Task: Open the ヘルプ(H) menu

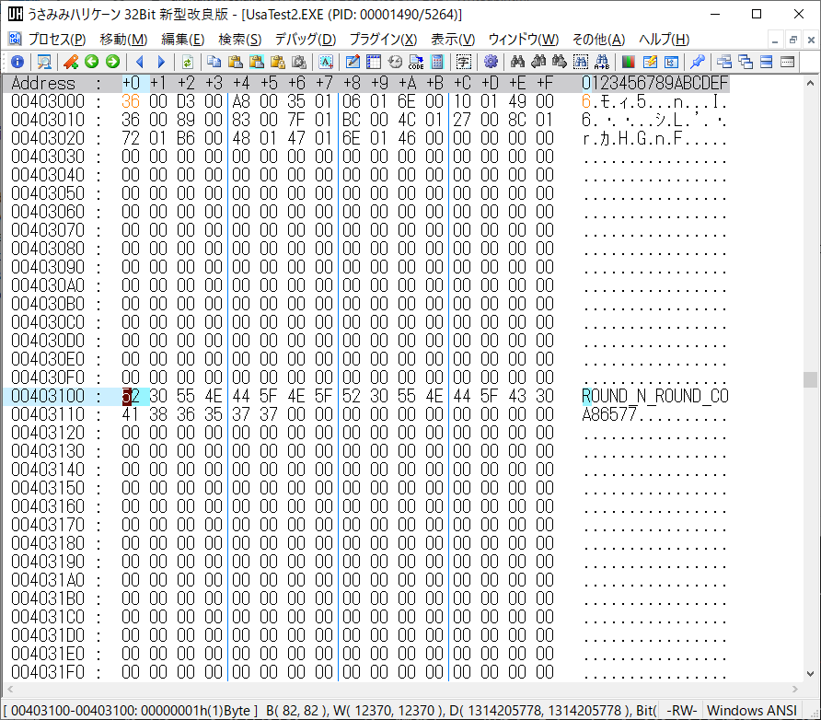Action: [x=664, y=39]
